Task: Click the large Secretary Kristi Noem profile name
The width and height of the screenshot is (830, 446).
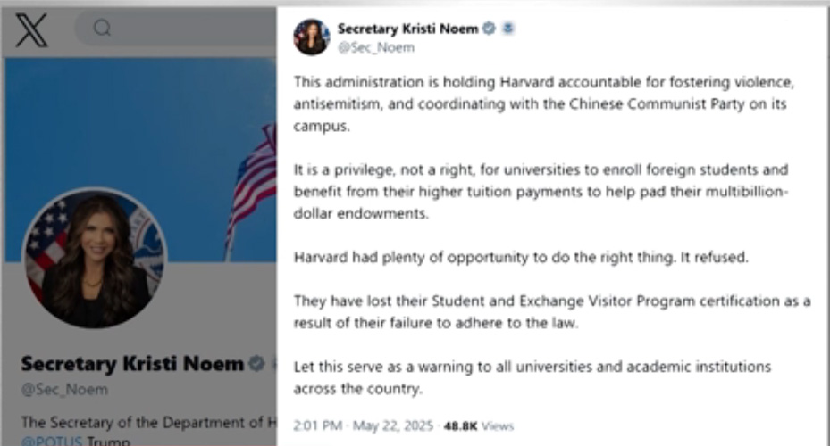Action: pos(132,364)
